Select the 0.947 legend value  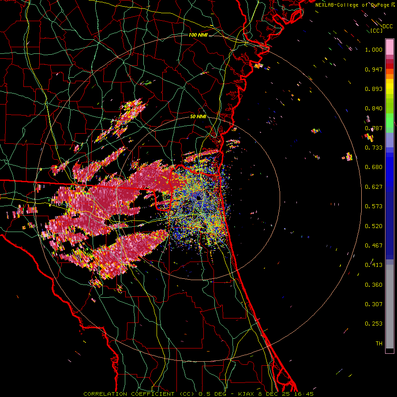click(x=374, y=69)
